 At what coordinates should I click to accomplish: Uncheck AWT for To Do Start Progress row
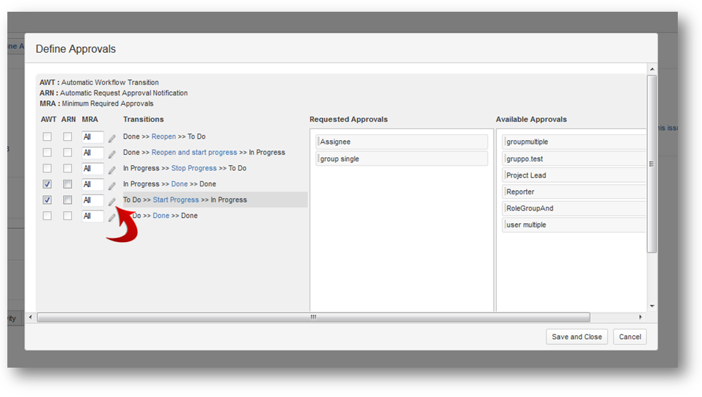coord(47,200)
